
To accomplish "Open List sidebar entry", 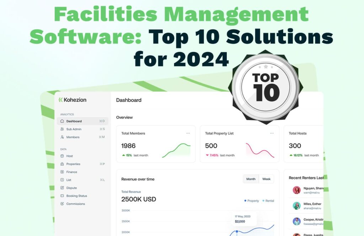I will pos(82,180).
